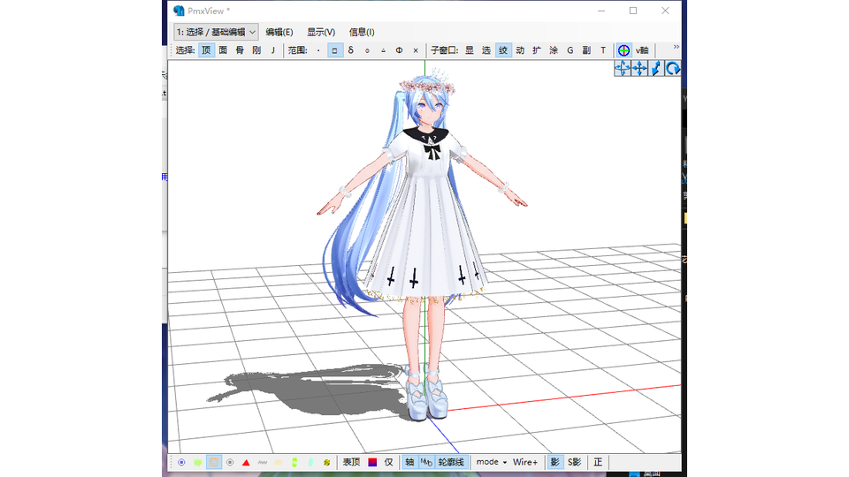Click the v轴 toolbar option
The image size is (849, 477).
[x=642, y=50]
